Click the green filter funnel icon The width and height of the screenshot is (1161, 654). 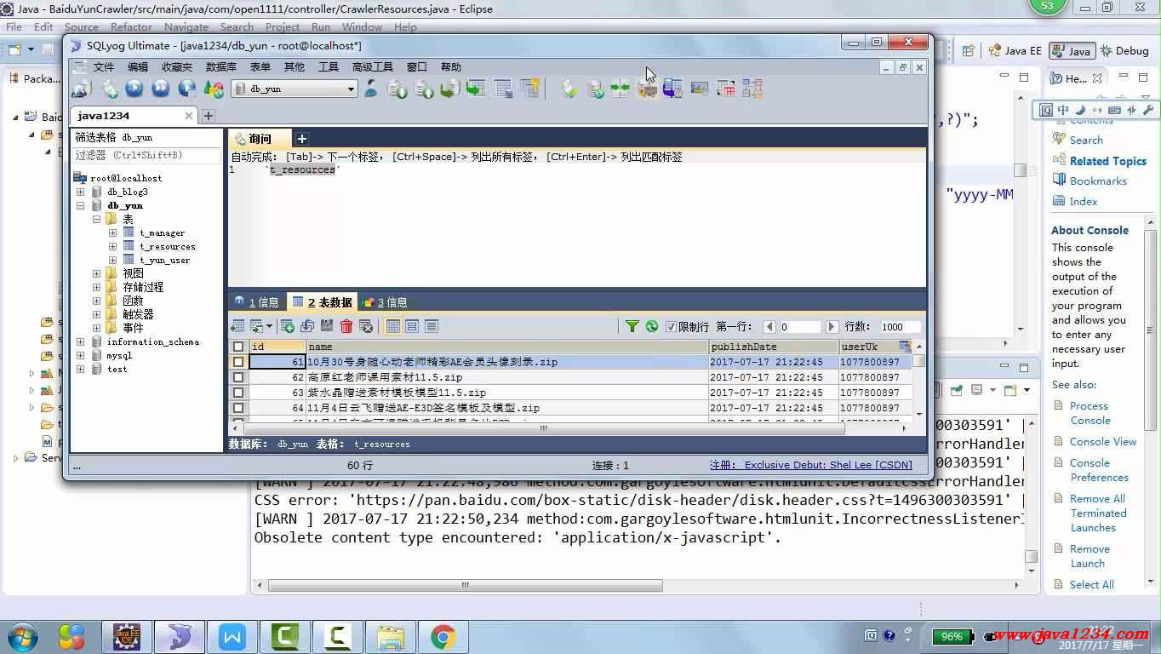(x=632, y=326)
